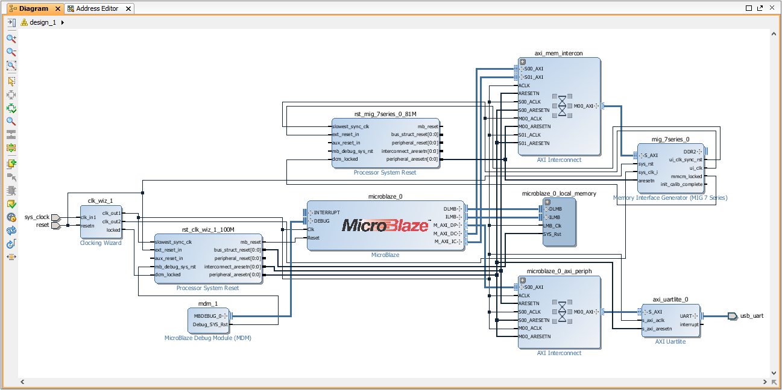This screenshot has width=782, height=390.
Task: Expand the axi_mem_intercon block with its plus
Action: click(x=523, y=62)
